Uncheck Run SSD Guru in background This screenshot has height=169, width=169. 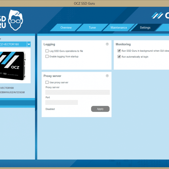(119, 51)
